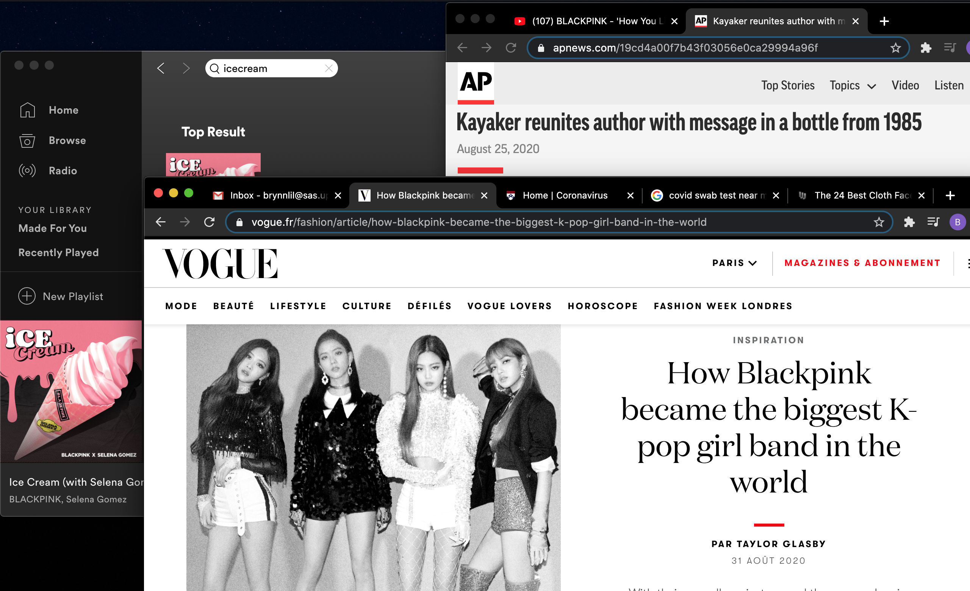The image size is (970, 591).
Task: Click the INSPIRATION category label
Action: [x=768, y=340]
